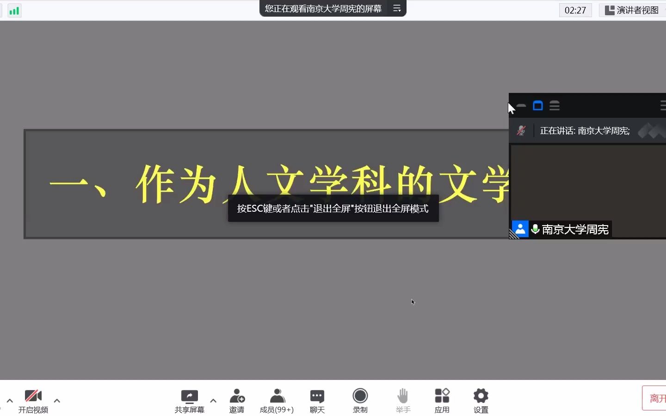Click the ESC exit fullscreen hint tooltip
666x416 pixels.
(x=333, y=208)
